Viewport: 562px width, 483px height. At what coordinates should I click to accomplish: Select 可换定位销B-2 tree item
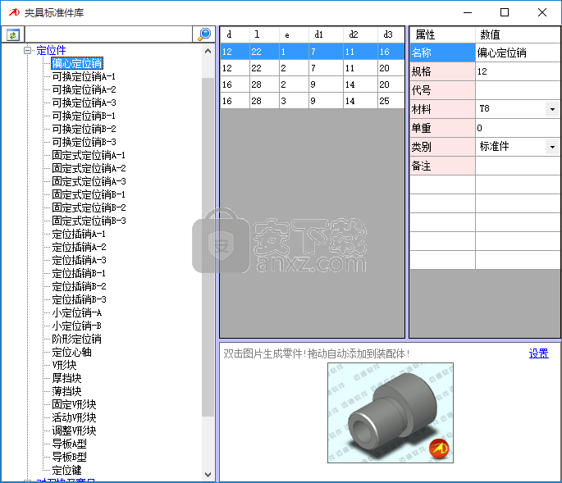85,129
